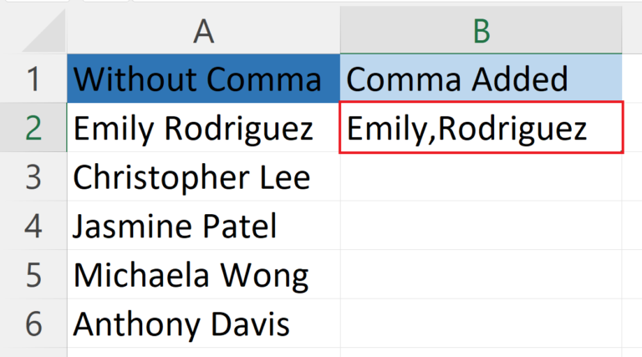Click empty cell B4 beside Jasmine Patel
This screenshot has height=357, width=642.
(x=481, y=226)
